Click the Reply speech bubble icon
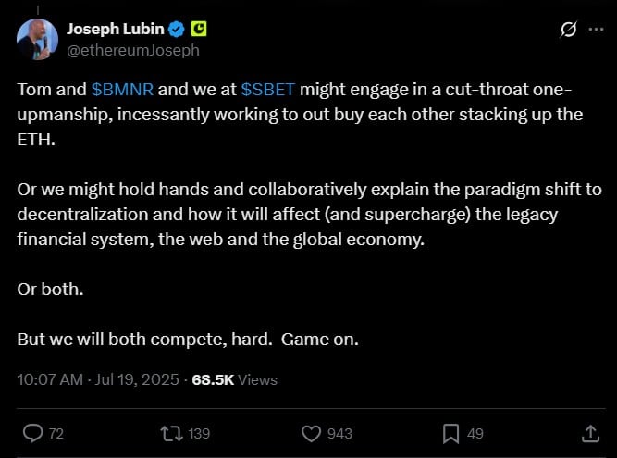Image resolution: width=617 pixels, height=458 pixels. tap(32, 433)
